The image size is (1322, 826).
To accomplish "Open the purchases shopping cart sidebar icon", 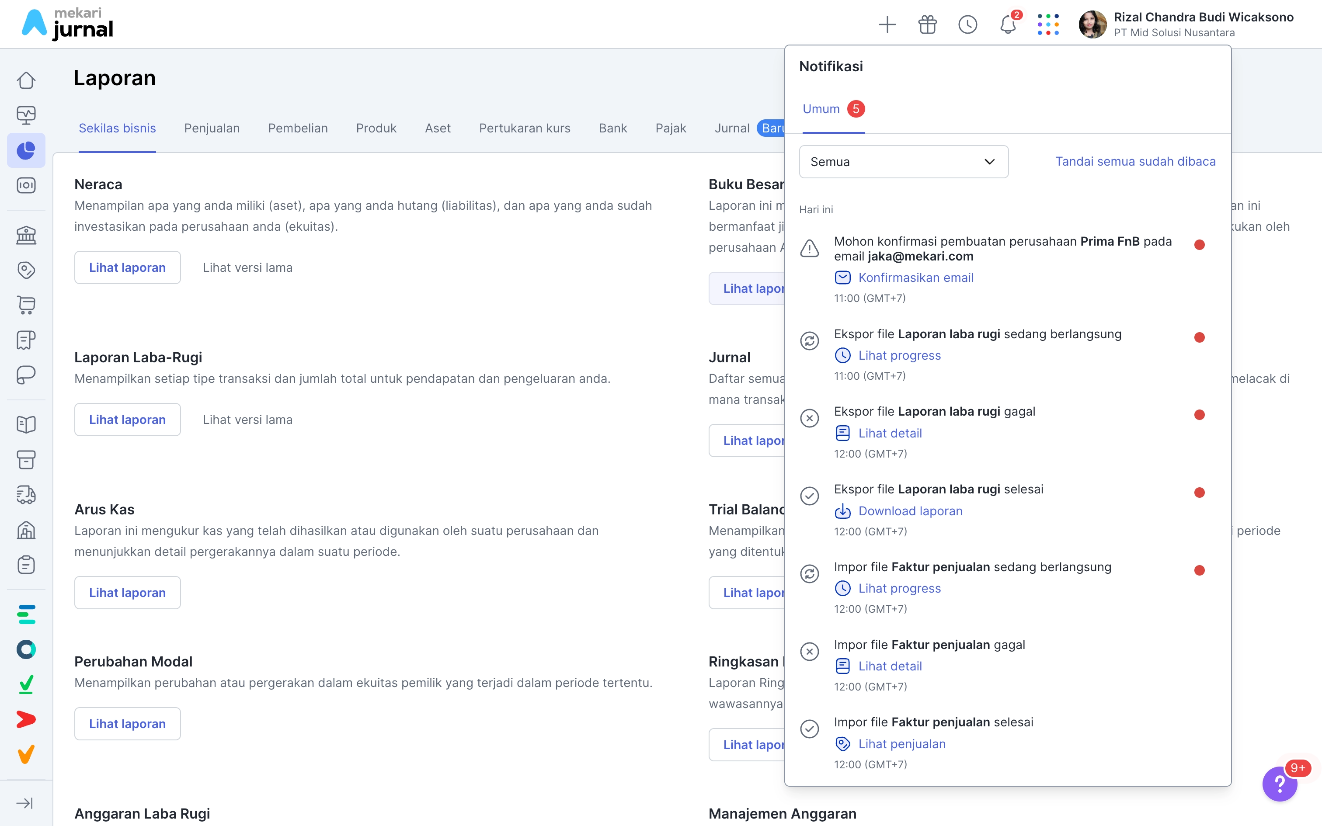I will 26,305.
